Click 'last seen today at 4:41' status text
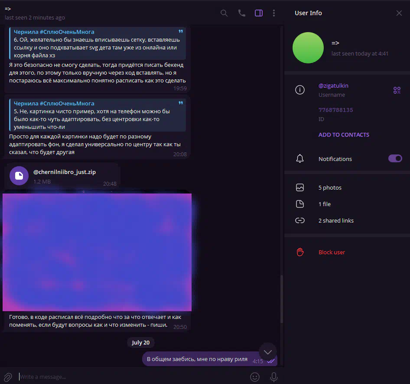Image resolution: width=410 pixels, height=384 pixels. pyautogui.click(x=360, y=54)
